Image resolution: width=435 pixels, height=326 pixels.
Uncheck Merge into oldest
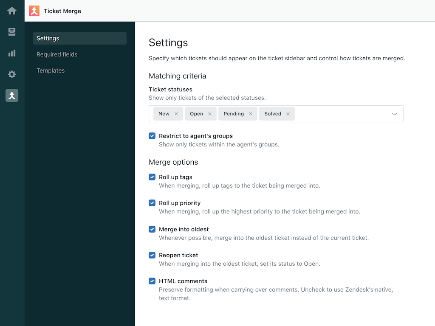click(x=152, y=229)
